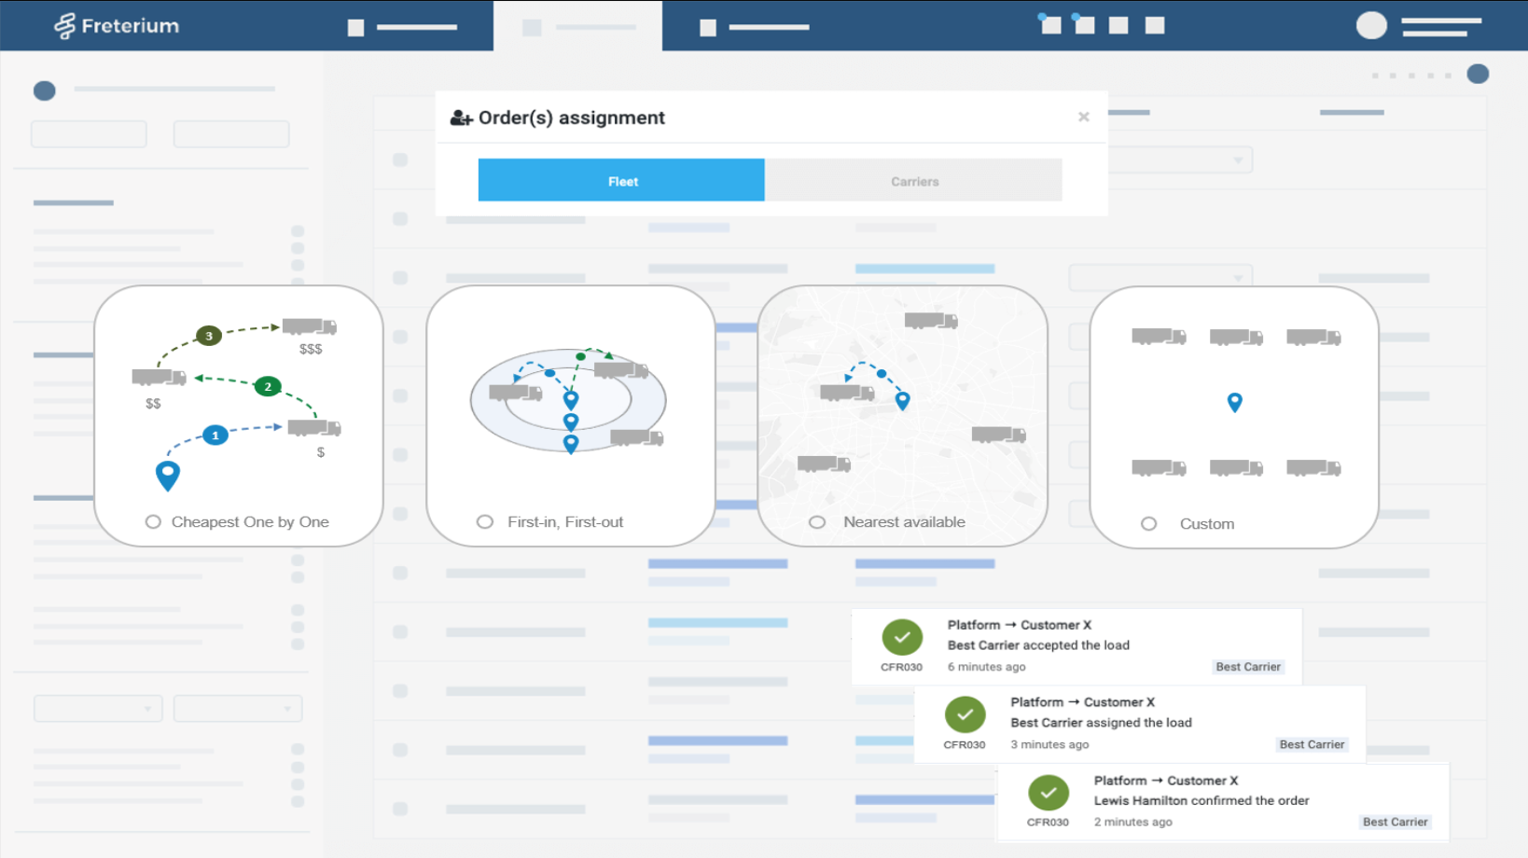Click the blue location pin in Custom card
Screen dimensions: 1528x858
1234,403
